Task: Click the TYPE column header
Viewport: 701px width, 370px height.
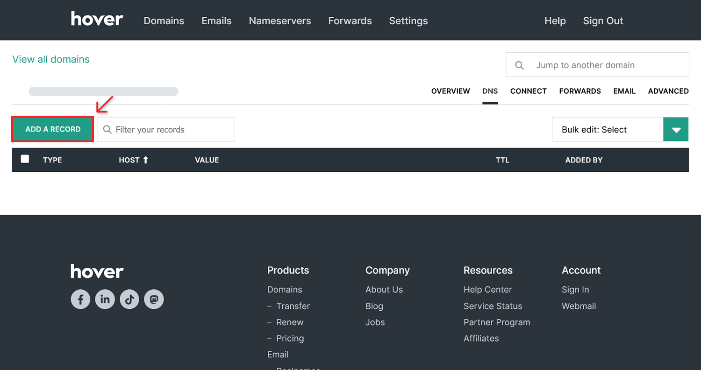Action: click(52, 160)
